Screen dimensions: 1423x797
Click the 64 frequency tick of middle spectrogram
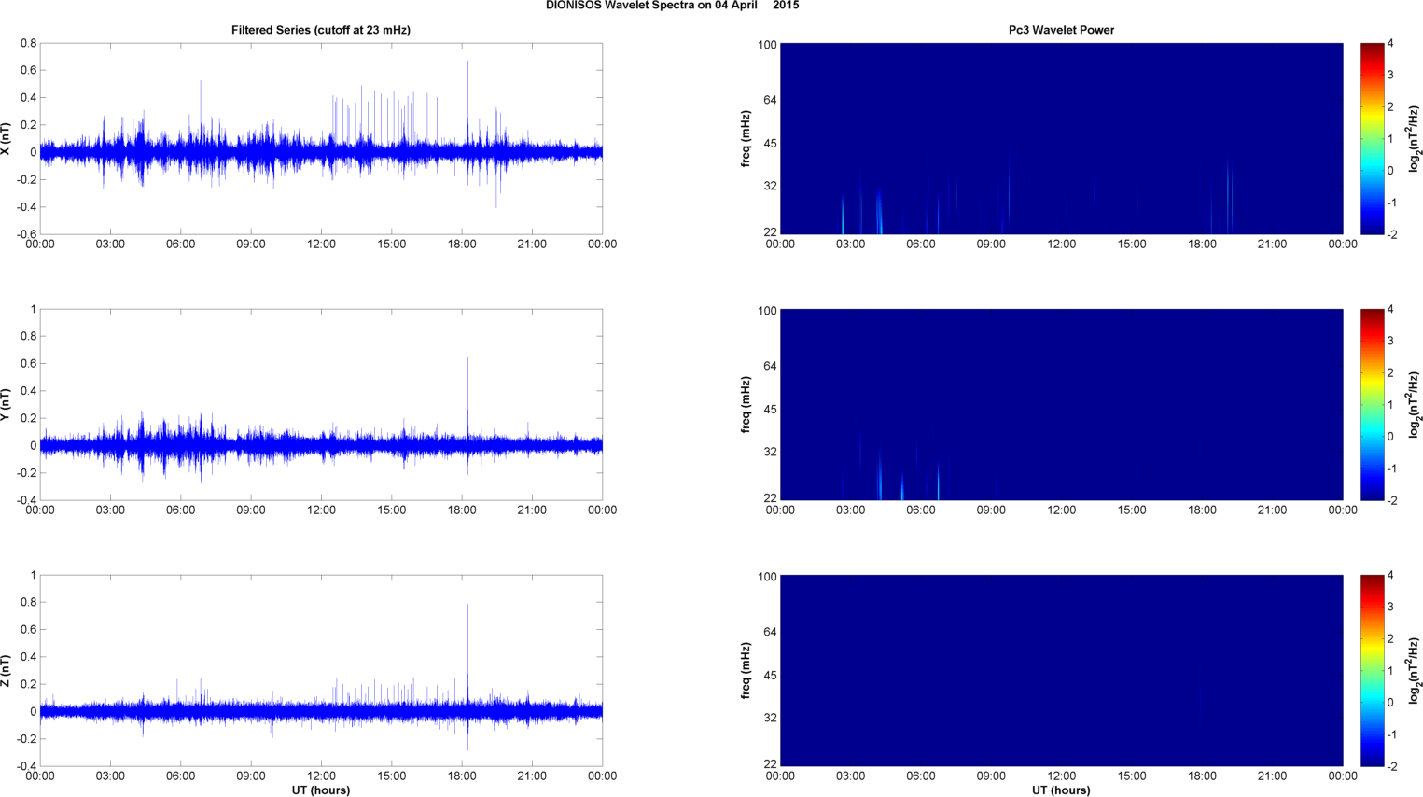coord(770,366)
